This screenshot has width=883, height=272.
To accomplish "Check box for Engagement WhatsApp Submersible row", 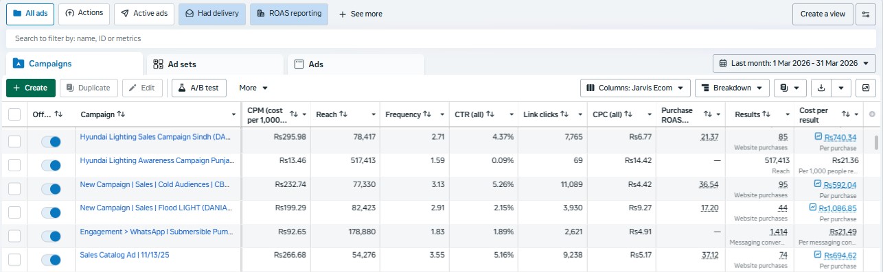I will coord(14,236).
